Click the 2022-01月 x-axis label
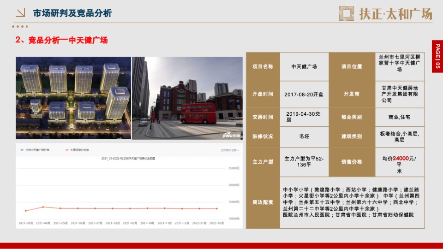 point(199,223)
